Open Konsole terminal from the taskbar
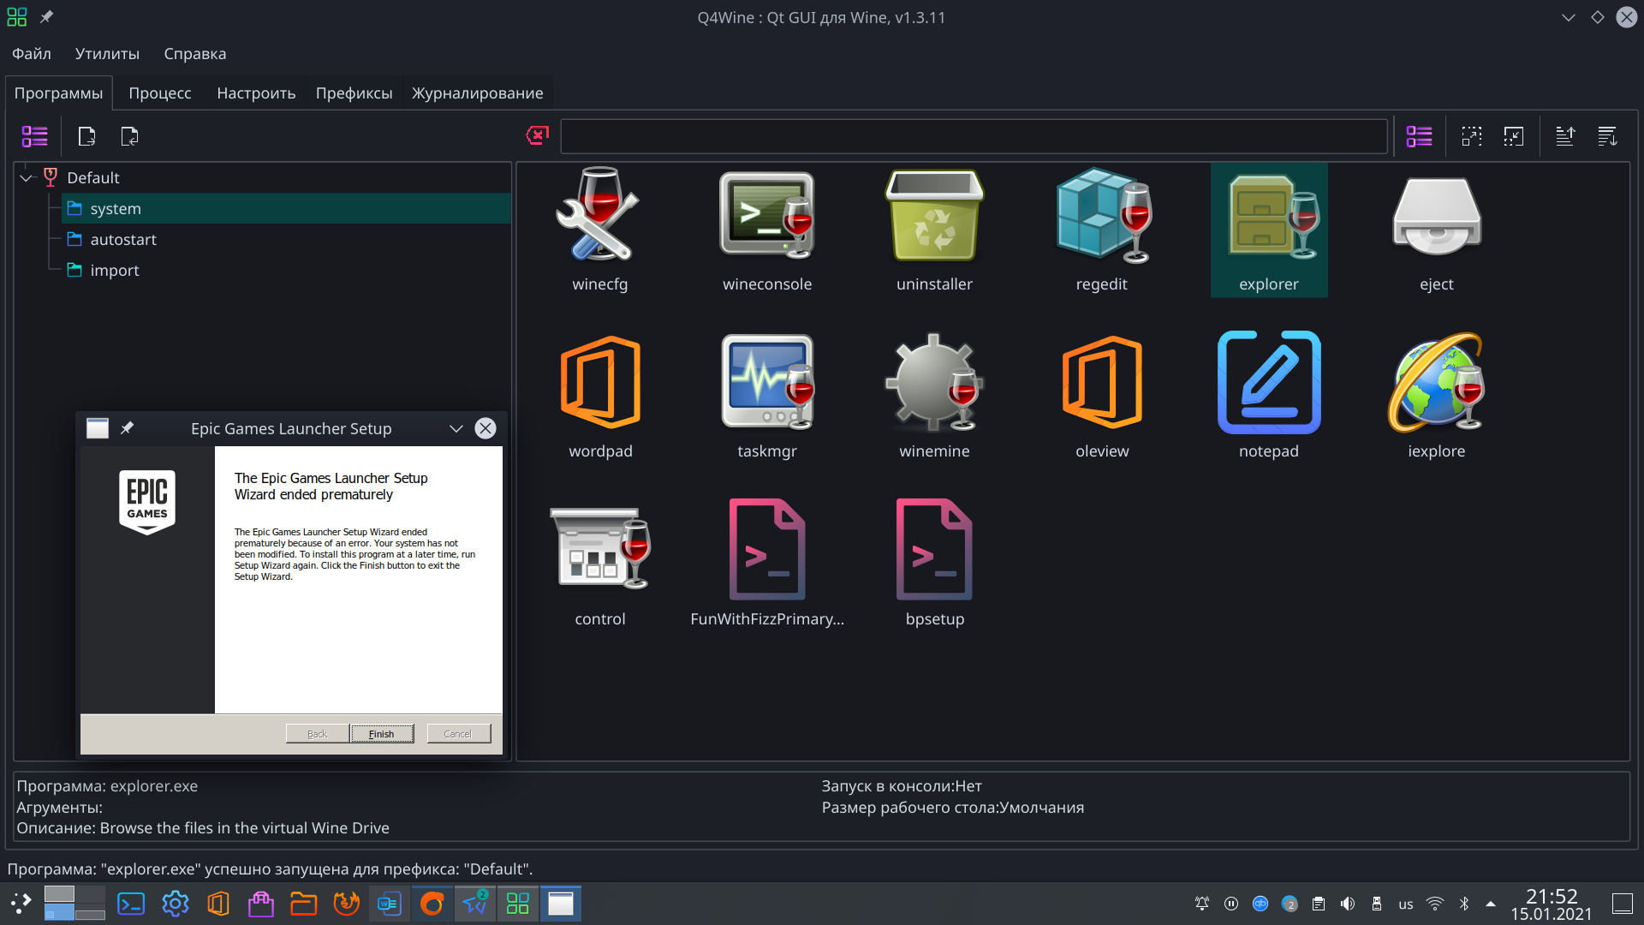 tap(131, 904)
